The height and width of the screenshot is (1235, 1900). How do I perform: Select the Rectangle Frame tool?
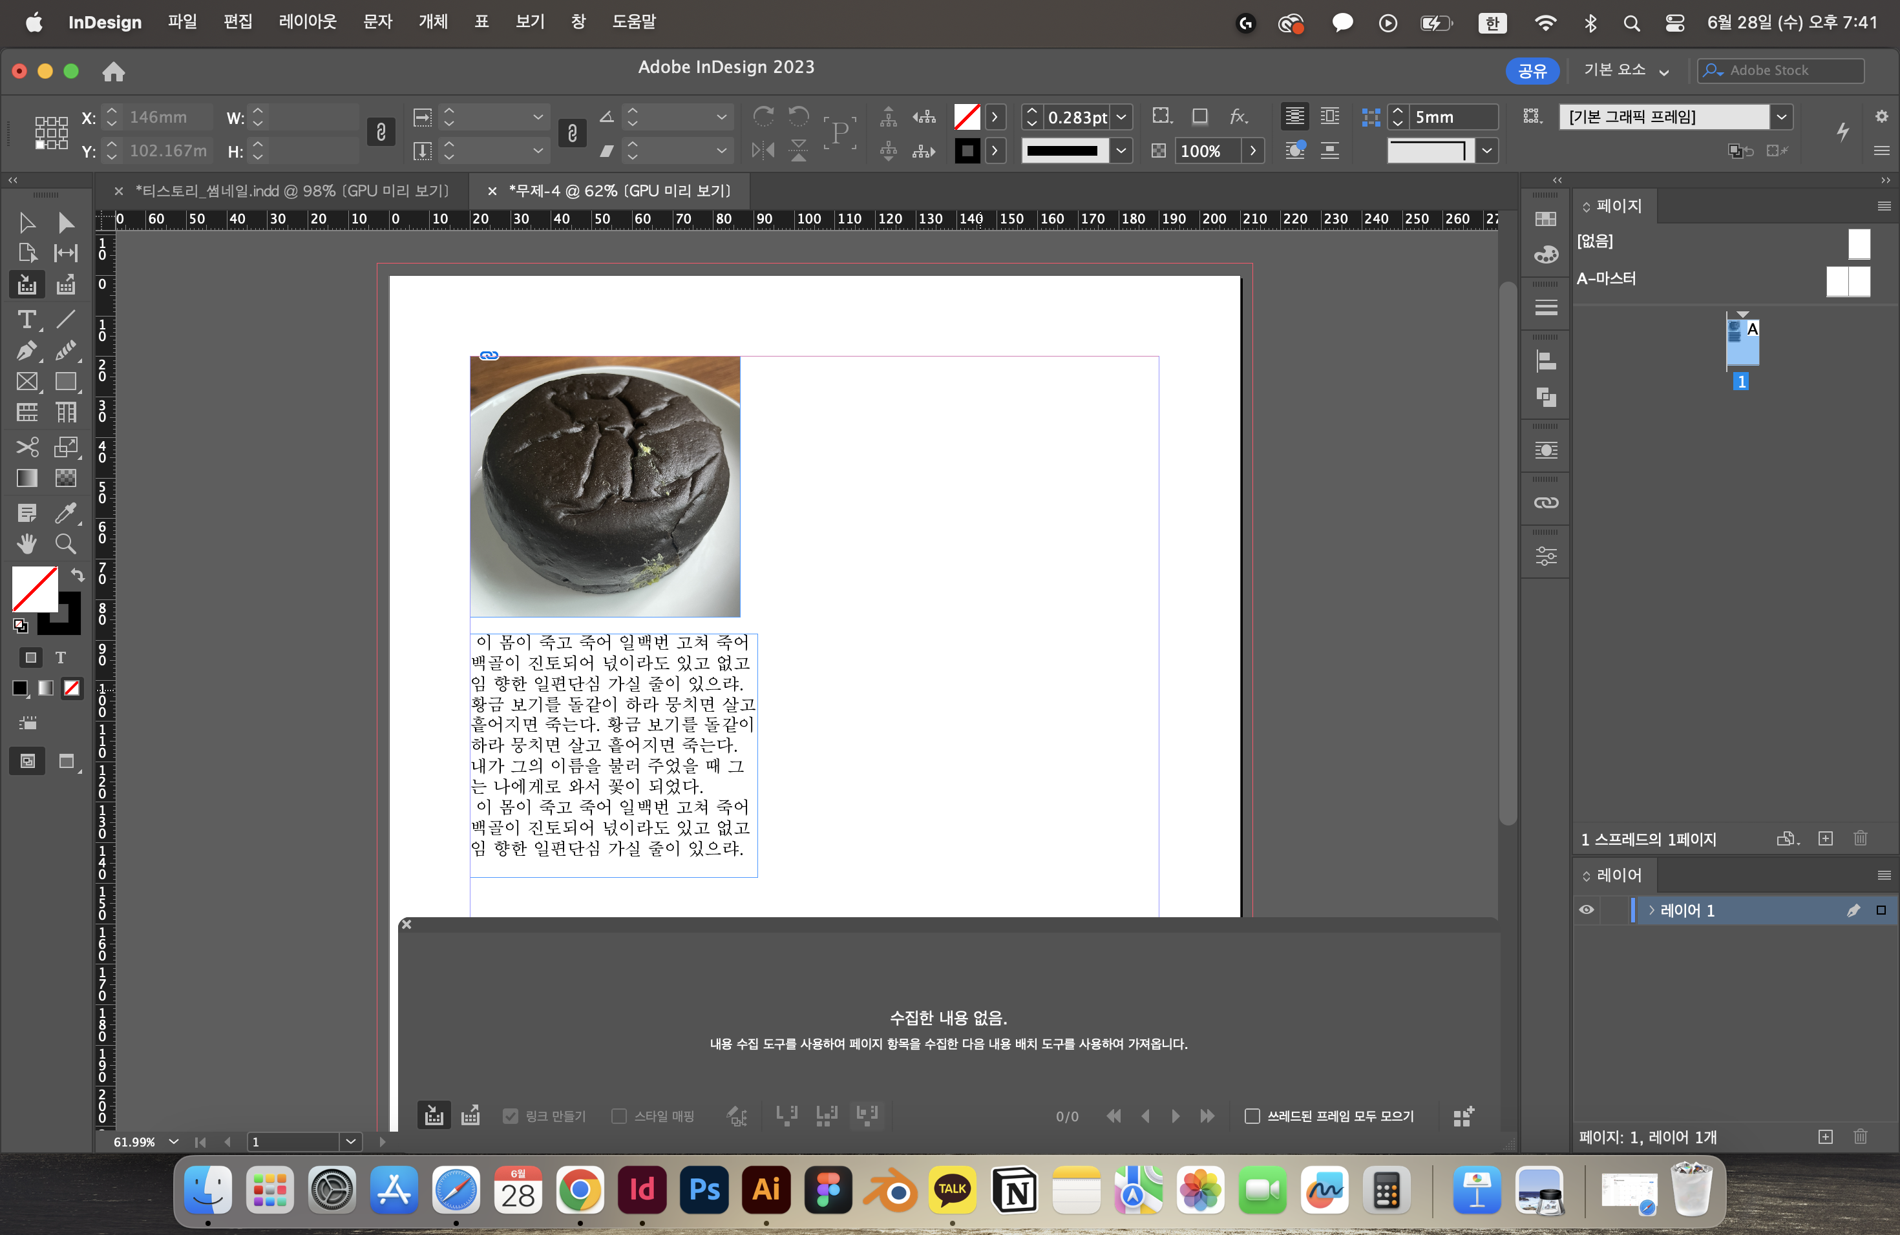click(x=26, y=381)
